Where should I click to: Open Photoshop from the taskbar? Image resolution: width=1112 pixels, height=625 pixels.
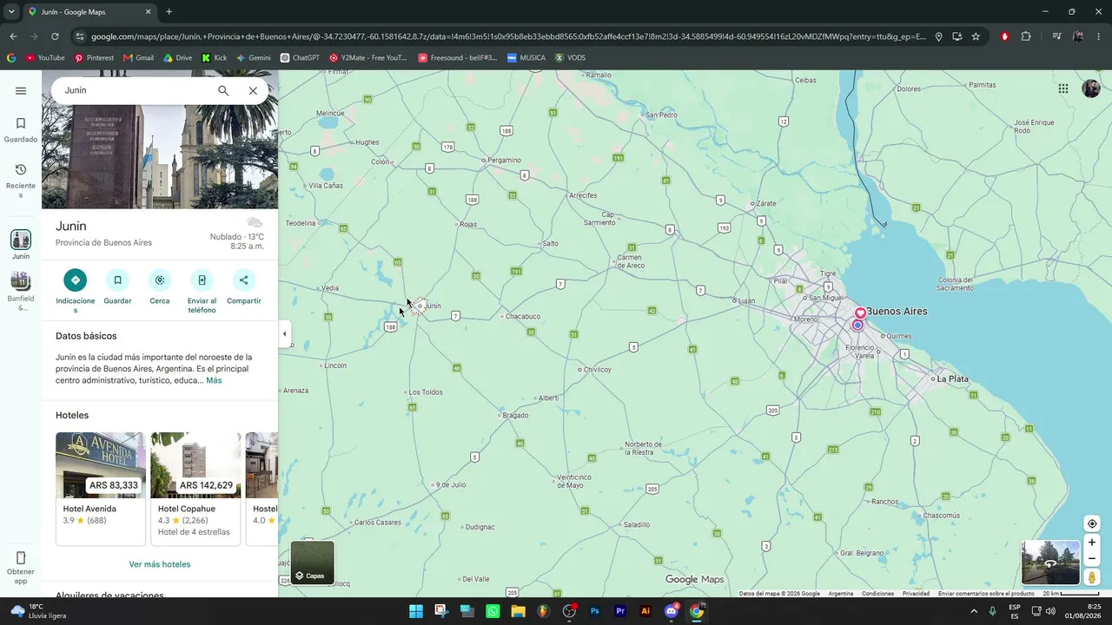coord(595,611)
